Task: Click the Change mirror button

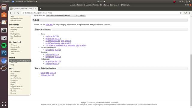Action: point(82,15)
